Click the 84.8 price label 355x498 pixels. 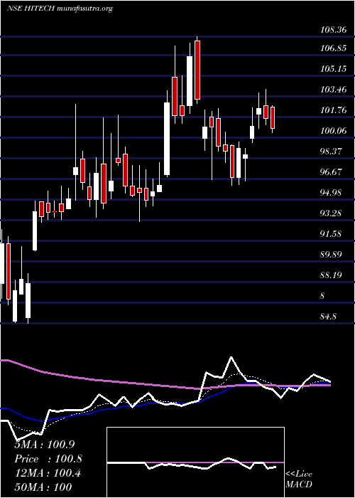[329, 317]
